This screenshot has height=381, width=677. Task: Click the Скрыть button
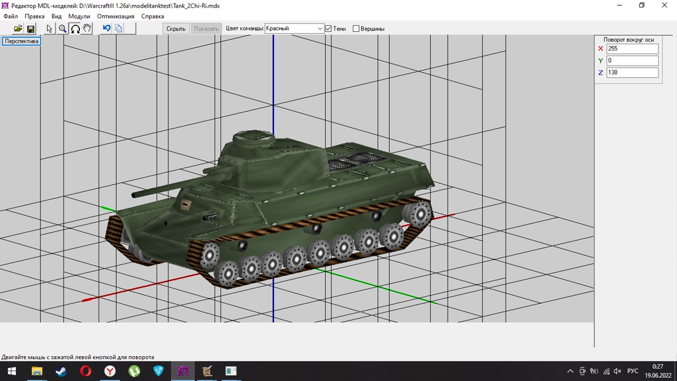[x=176, y=29]
